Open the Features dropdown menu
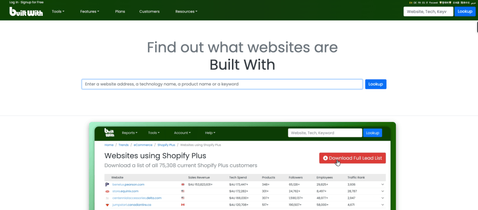 90,12
